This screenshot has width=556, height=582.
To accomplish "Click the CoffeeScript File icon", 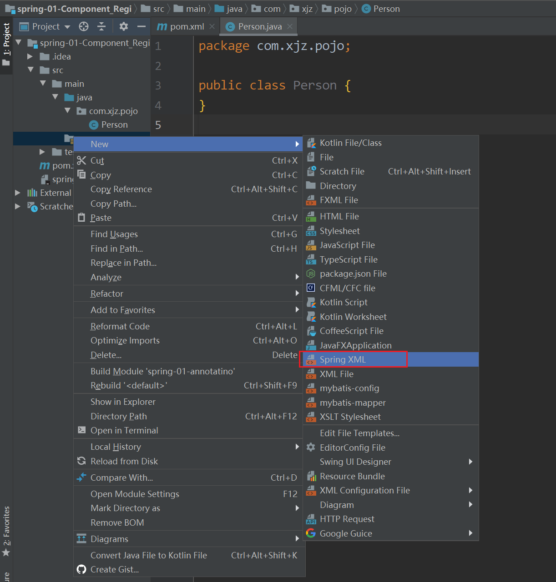I will [311, 331].
